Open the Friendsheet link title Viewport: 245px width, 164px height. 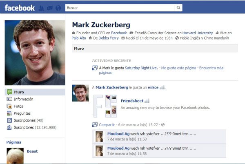(x=132, y=101)
